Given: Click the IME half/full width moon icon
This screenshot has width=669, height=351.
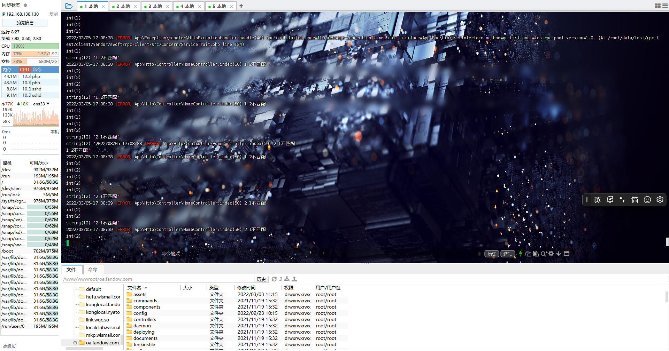Looking at the screenshot, I should click(610, 200).
